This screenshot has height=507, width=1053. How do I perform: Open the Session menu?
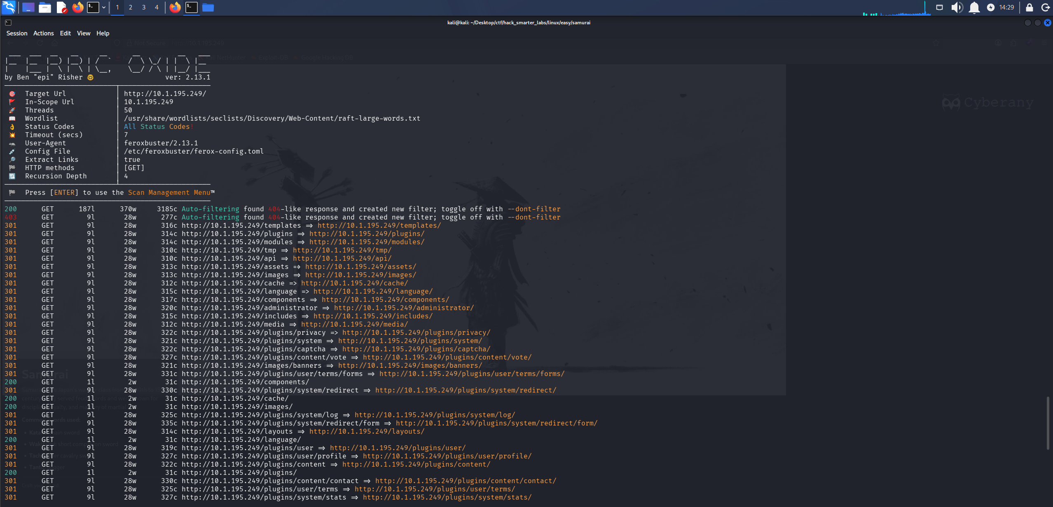17,33
